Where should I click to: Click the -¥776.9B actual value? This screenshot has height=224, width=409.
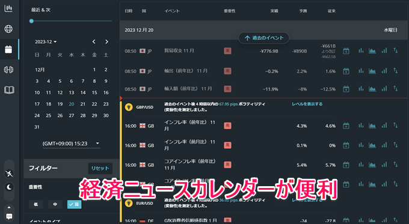click(x=269, y=51)
